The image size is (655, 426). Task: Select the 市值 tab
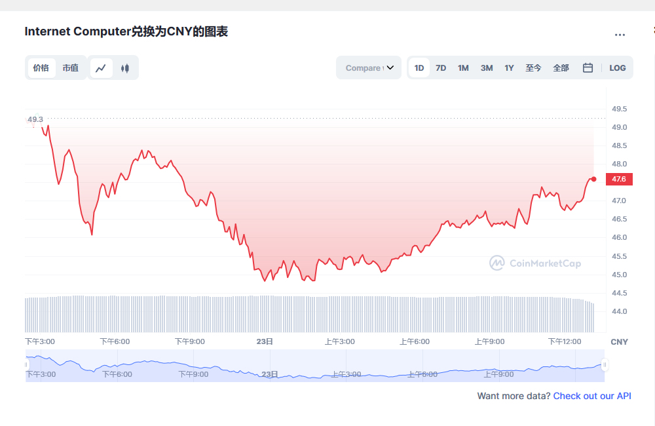point(71,68)
